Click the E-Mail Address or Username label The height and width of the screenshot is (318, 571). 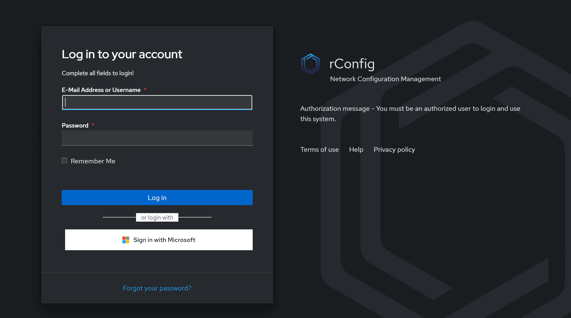(101, 90)
